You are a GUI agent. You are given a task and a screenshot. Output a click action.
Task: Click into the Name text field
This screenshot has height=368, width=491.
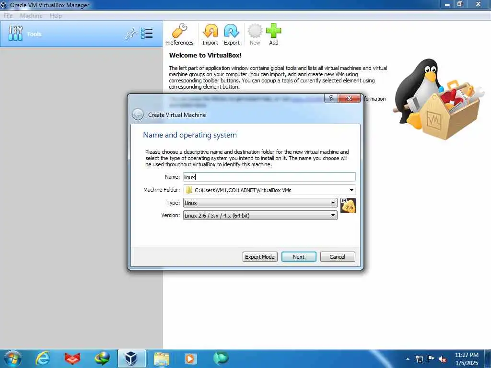click(269, 177)
